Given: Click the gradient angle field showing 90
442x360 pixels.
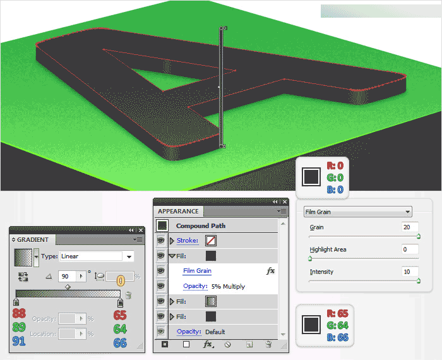Looking at the screenshot, I should [68, 276].
